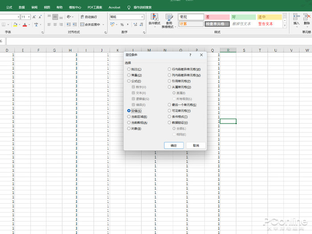The height and width of the screenshot is (234, 312).
Task: Open the 常规 number format dropdown
Action: tap(142, 17)
